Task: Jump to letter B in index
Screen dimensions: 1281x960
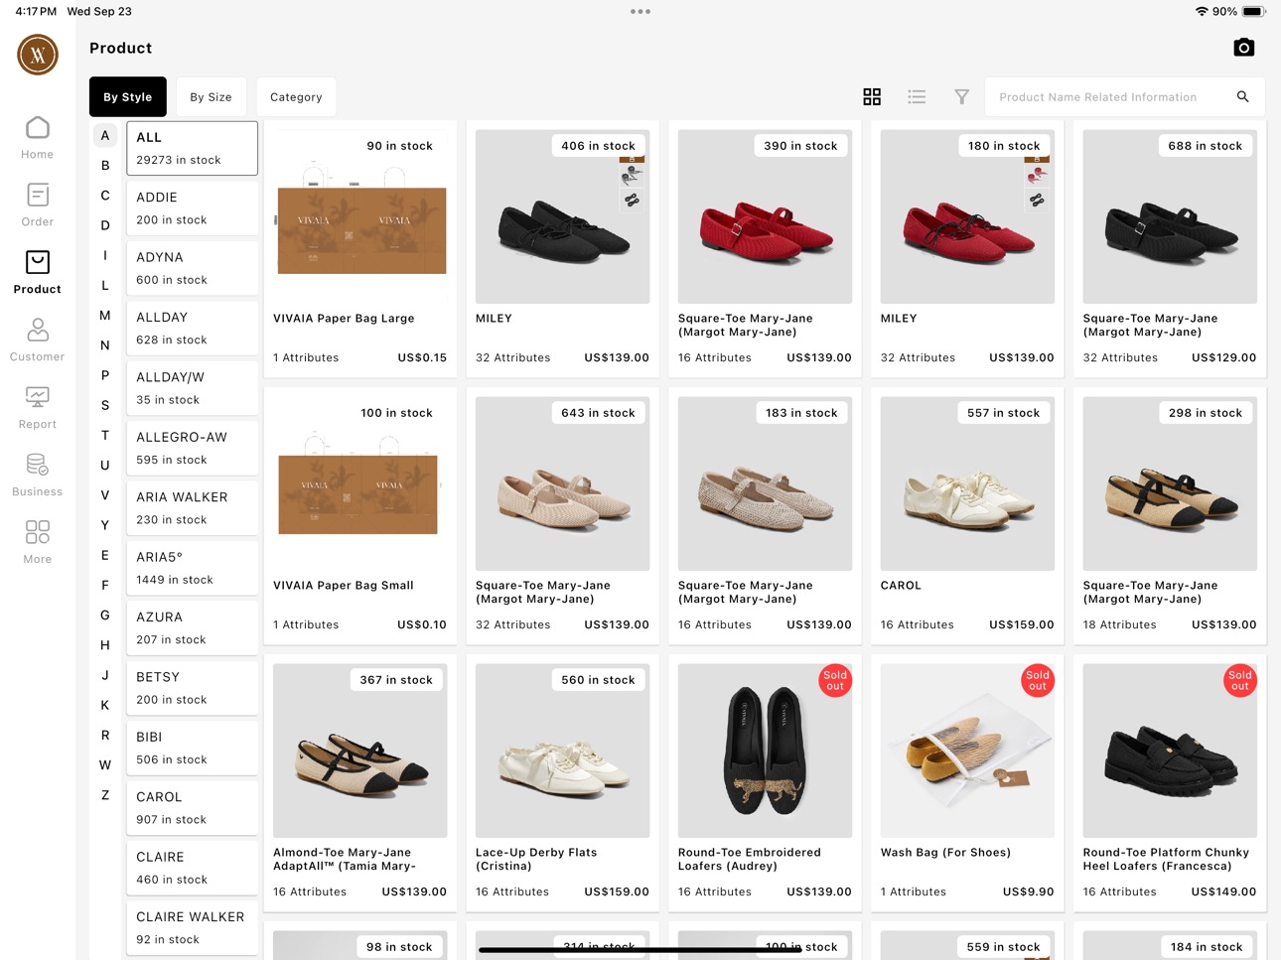Action: [105, 166]
